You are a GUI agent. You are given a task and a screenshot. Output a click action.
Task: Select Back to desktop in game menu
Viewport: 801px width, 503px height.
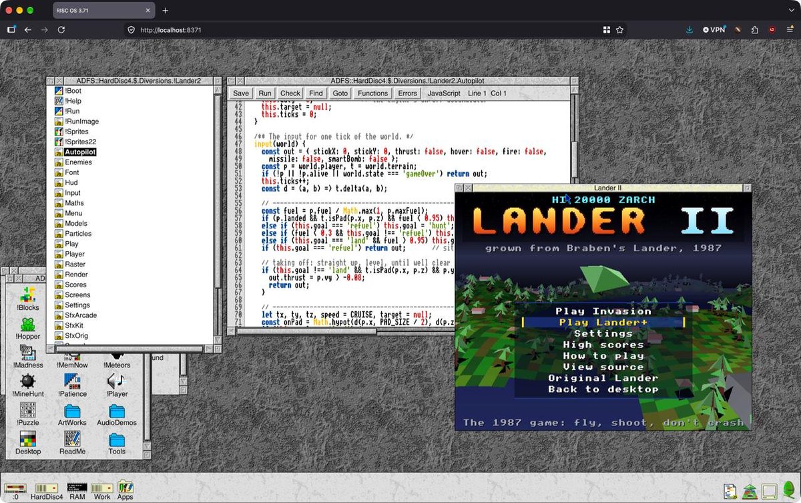point(603,389)
